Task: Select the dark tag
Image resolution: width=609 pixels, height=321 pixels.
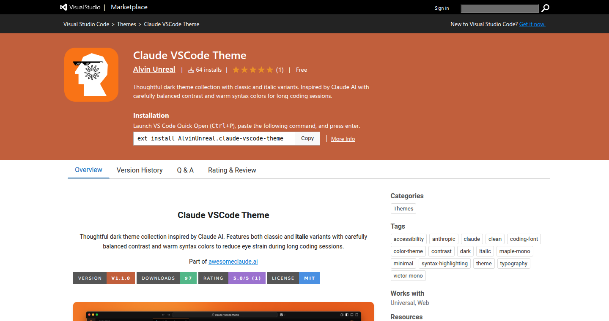Action: click(465, 251)
